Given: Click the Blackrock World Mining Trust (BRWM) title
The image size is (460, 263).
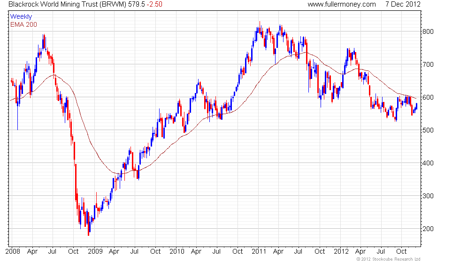Looking at the screenshot, I should click(x=68, y=4).
